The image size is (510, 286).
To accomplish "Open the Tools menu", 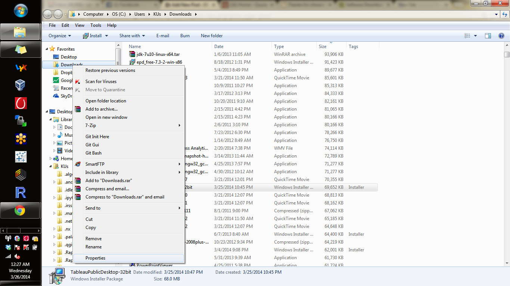I will [x=96, y=25].
